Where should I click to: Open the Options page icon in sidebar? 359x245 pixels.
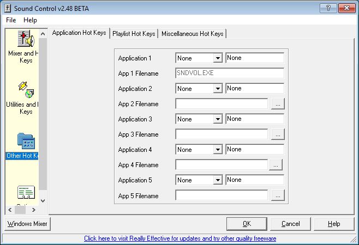[x=26, y=192]
